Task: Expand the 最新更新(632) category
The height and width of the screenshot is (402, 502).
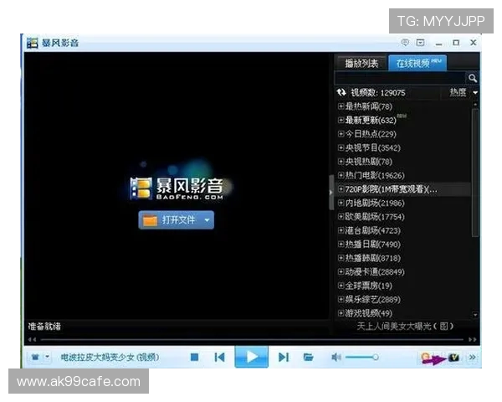Action: (341, 120)
